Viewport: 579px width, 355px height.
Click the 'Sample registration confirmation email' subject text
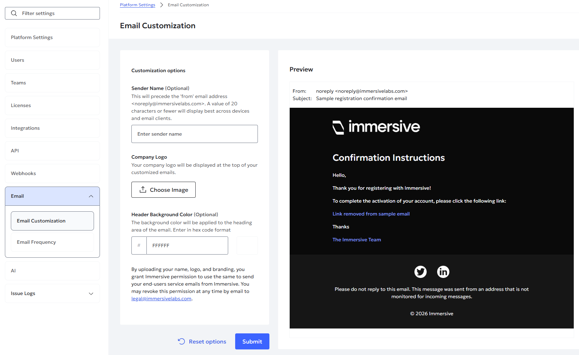(x=362, y=98)
